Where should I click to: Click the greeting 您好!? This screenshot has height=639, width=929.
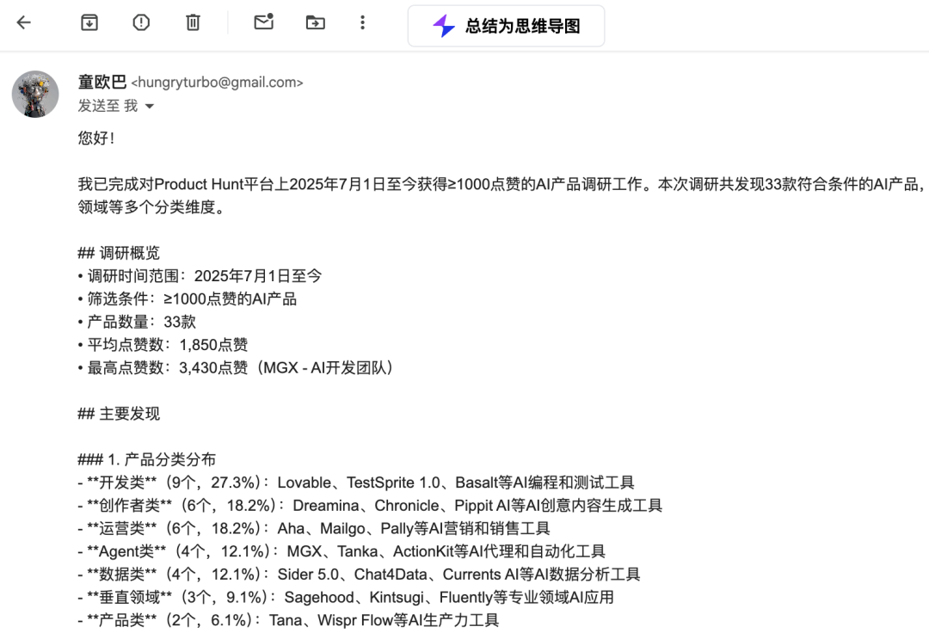[96, 138]
